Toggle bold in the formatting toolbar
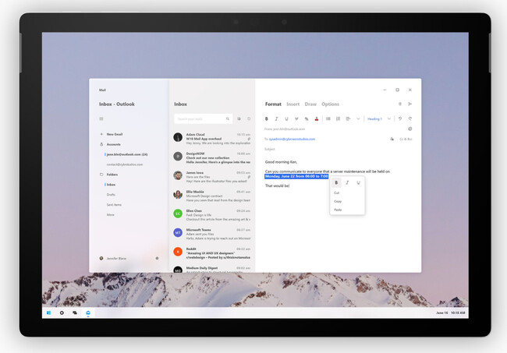The width and height of the screenshot is (507, 353). tap(267, 119)
